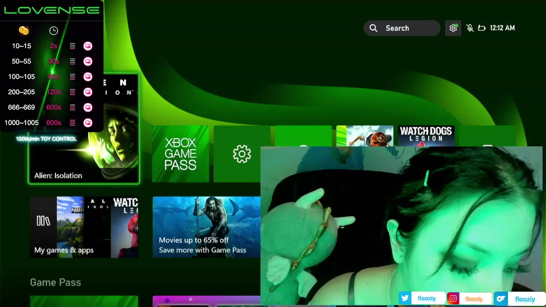The width and height of the screenshot is (546, 307).
Task: Click the LOVENSE logo header
Action: coord(52,10)
